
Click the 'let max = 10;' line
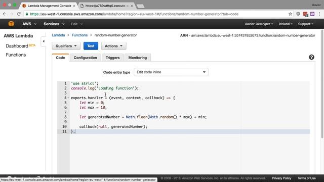point(93,107)
